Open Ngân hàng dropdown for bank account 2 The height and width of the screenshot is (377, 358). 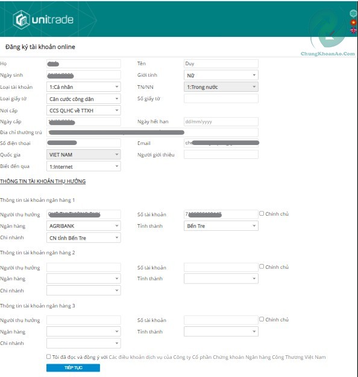pos(84,279)
